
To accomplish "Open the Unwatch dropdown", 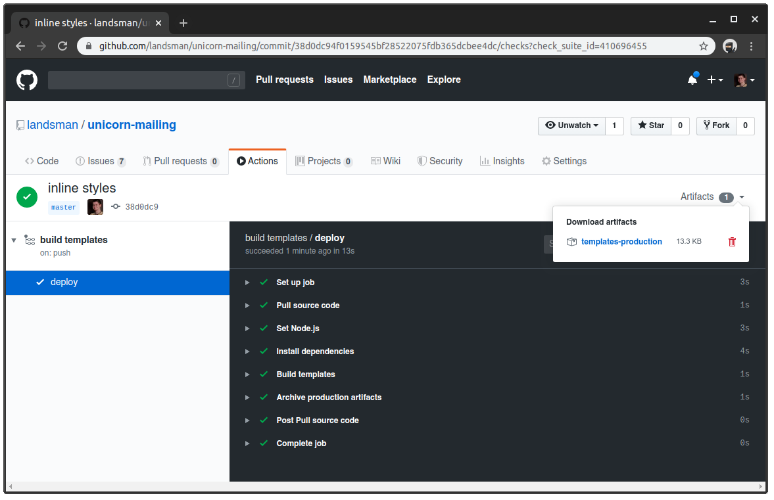I will point(571,125).
